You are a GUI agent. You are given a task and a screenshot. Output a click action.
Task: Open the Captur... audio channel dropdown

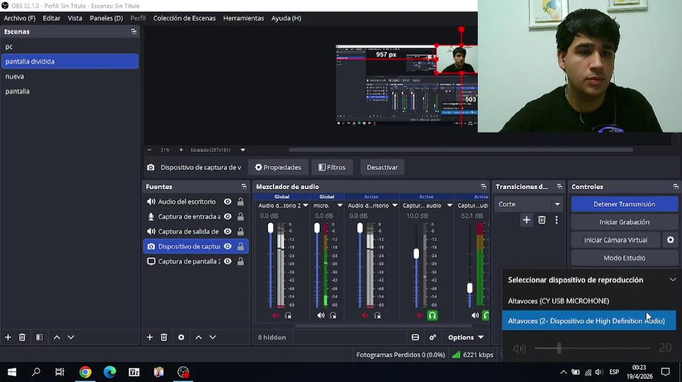(x=450, y=205)
